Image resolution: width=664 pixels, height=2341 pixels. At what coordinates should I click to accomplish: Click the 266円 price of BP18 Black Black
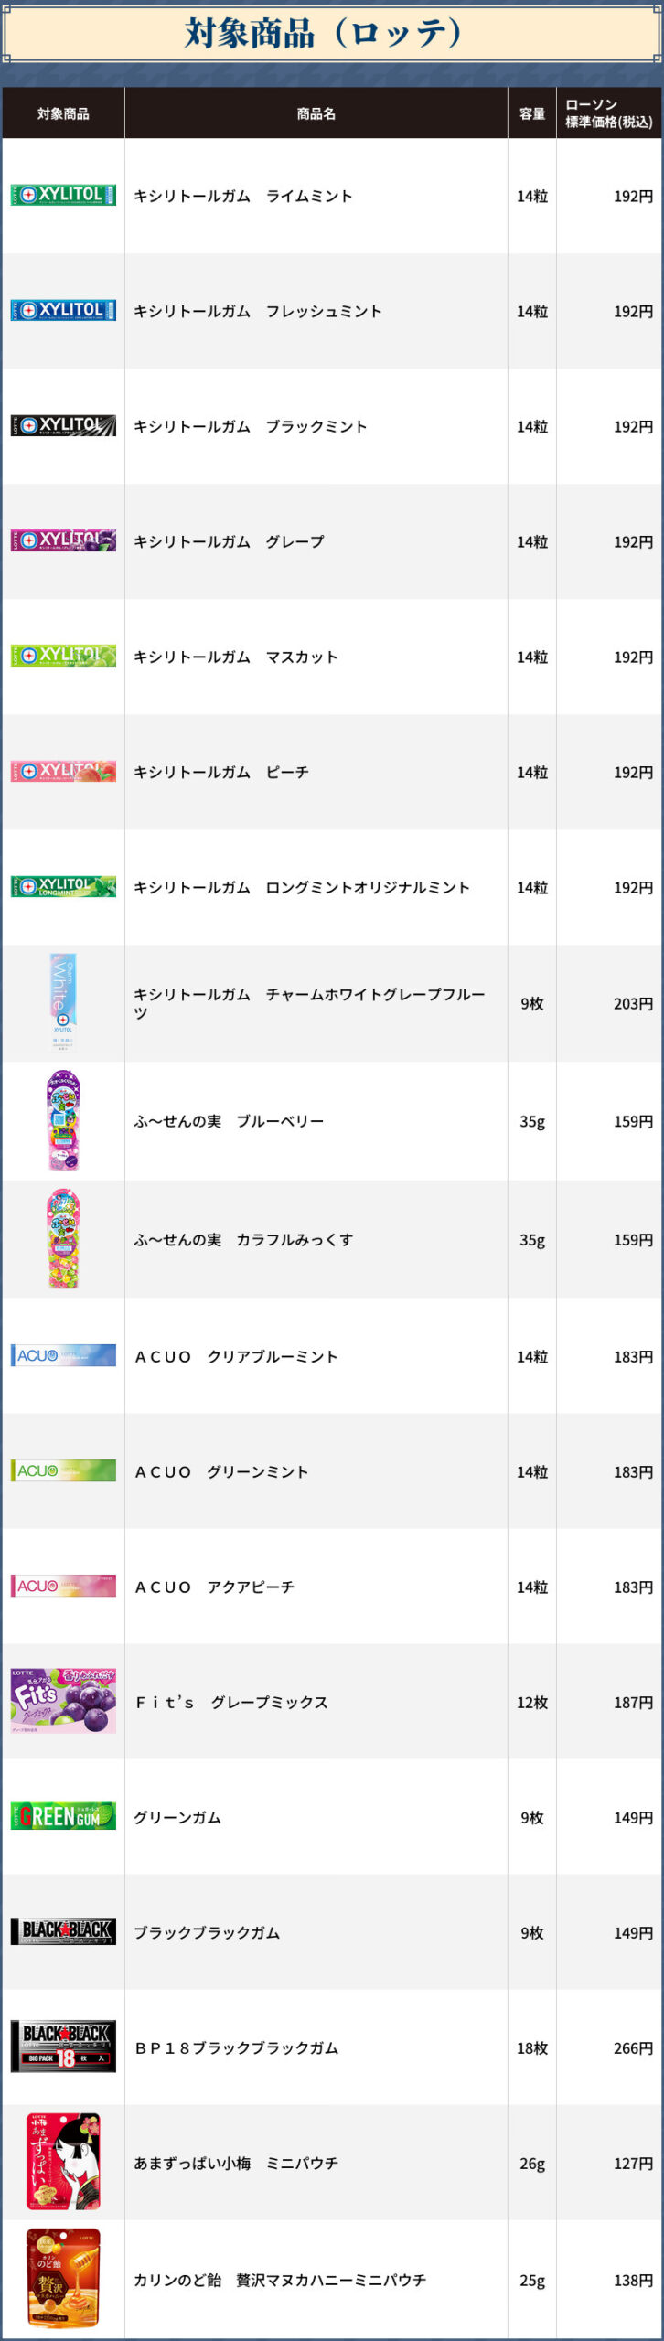633,2048
